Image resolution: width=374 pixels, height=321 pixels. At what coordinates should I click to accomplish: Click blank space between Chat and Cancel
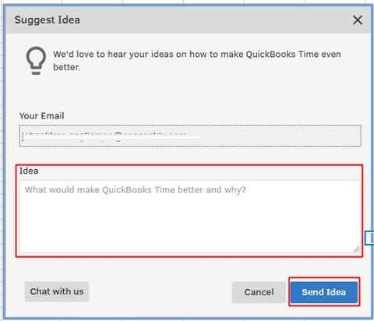tap(161, 292)
